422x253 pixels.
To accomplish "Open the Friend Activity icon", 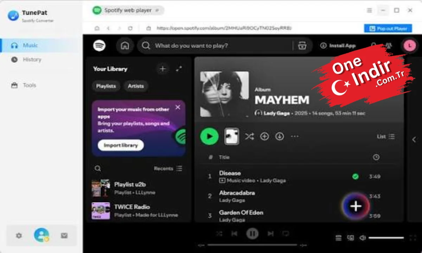I will click(389, 46).
